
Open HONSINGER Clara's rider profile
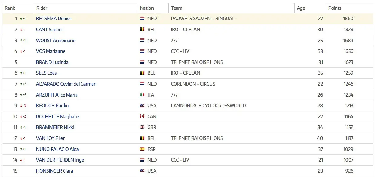[55, 171]
